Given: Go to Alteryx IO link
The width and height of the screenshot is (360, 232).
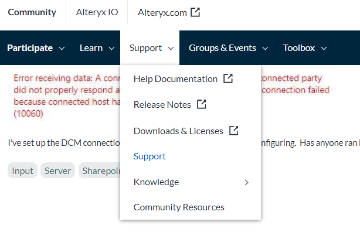Looking at the screenshot, I should point(97,12).
